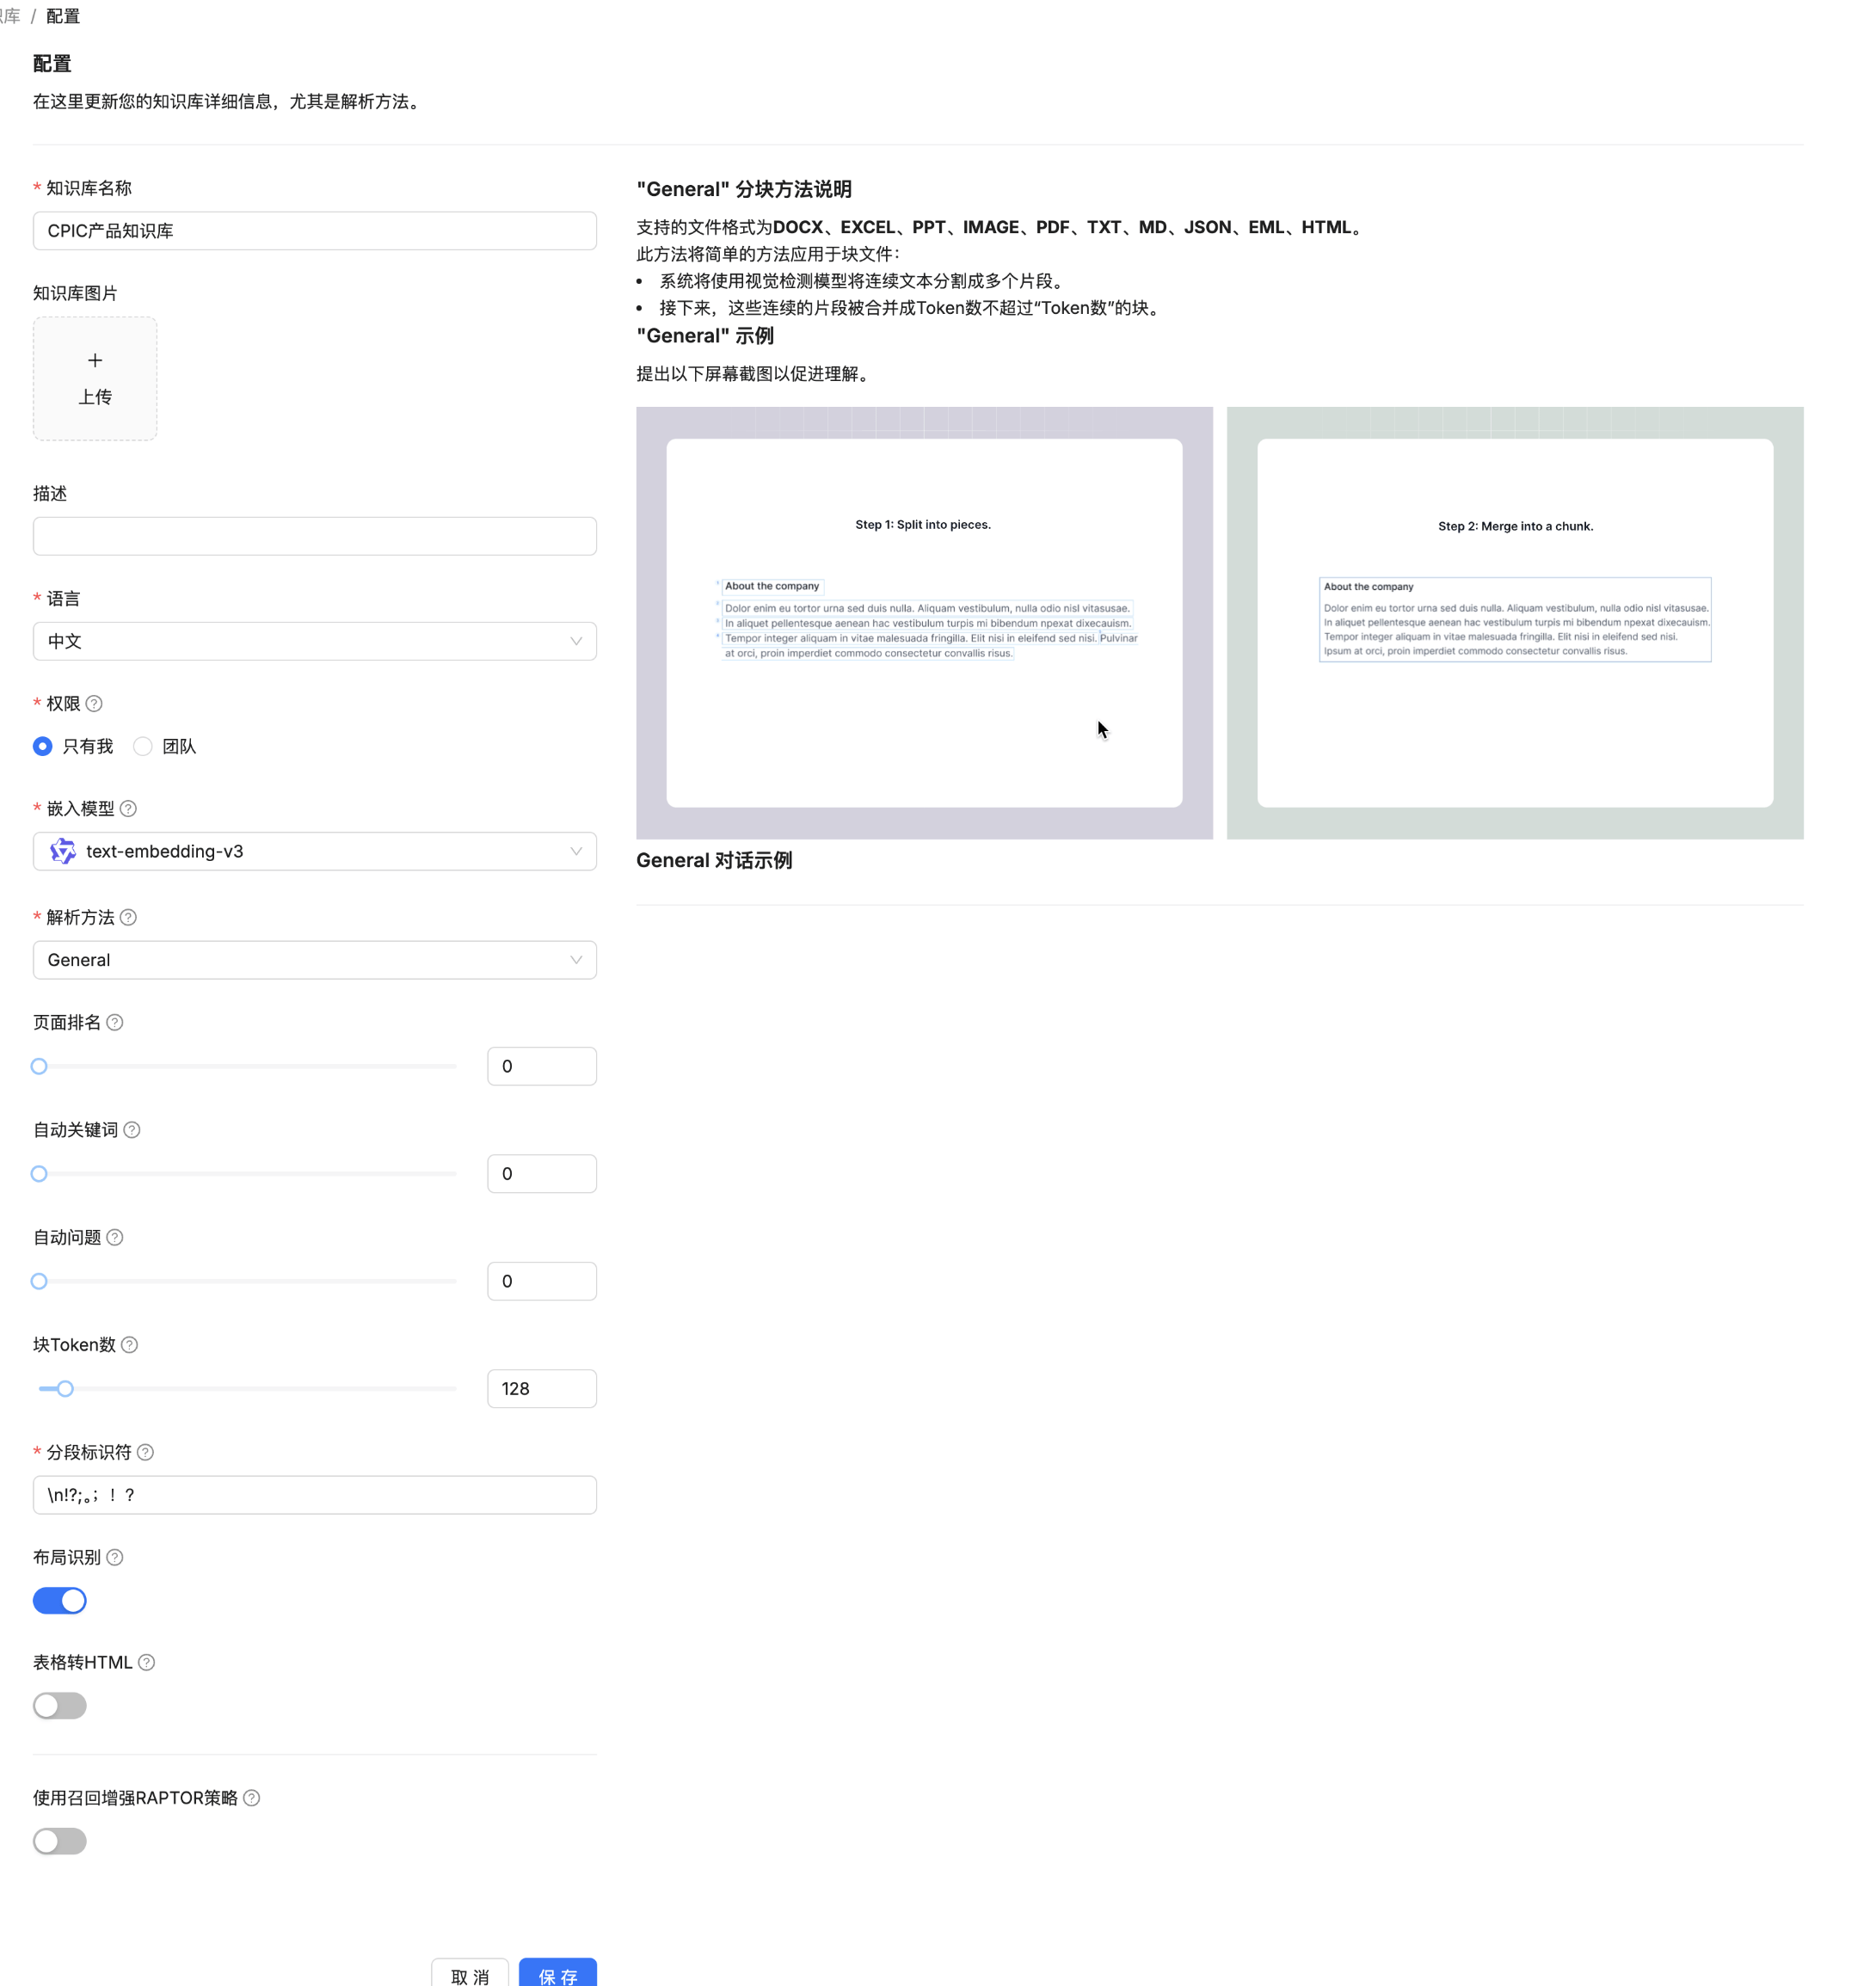Image resolution: width=1876 pixels, height=1986 pixels.
Task: Click help icon next to 权限
Action: (x=94, y=703)
